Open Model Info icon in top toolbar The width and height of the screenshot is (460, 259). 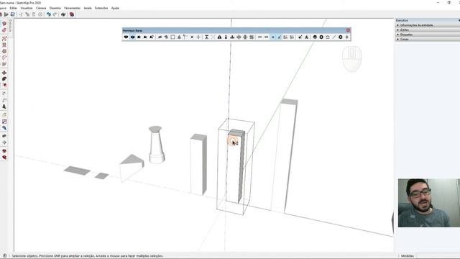point(72,14)
